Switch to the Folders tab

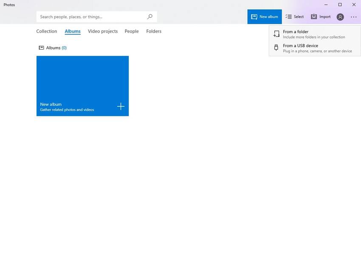154,31
